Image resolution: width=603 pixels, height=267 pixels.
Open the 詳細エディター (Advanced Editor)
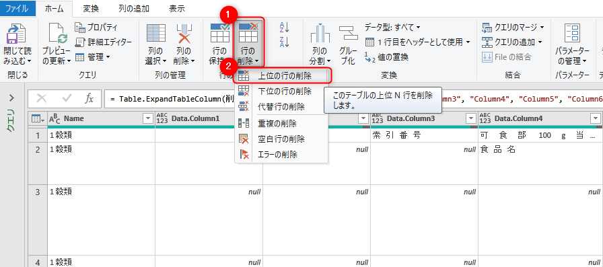pyautogui.click(x=104, y=42)
